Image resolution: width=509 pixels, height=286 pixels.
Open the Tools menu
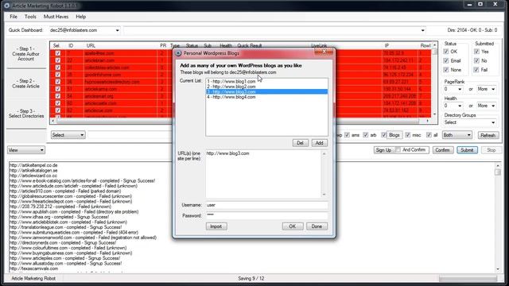click(30, 17)
